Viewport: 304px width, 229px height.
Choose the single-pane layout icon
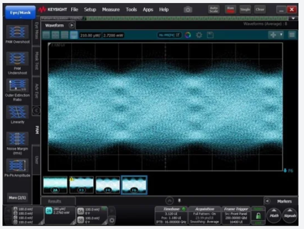(x=46, y=35)
